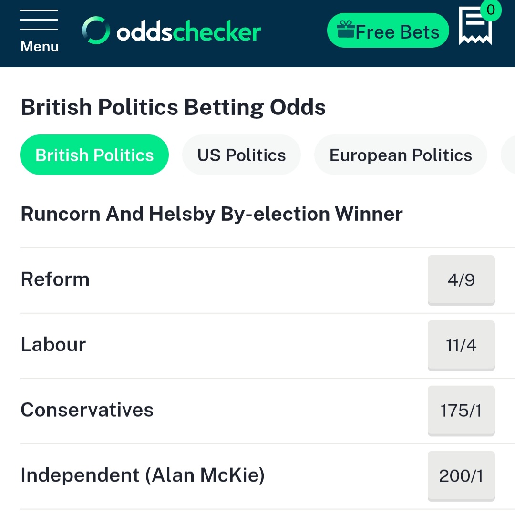Screen dimensions: 515x515
Task: Select Labour odds 11/4
Action: click(461, 346)
